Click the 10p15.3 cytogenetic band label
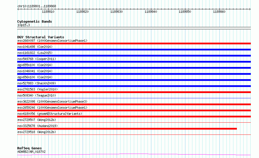 coord(24,25)
